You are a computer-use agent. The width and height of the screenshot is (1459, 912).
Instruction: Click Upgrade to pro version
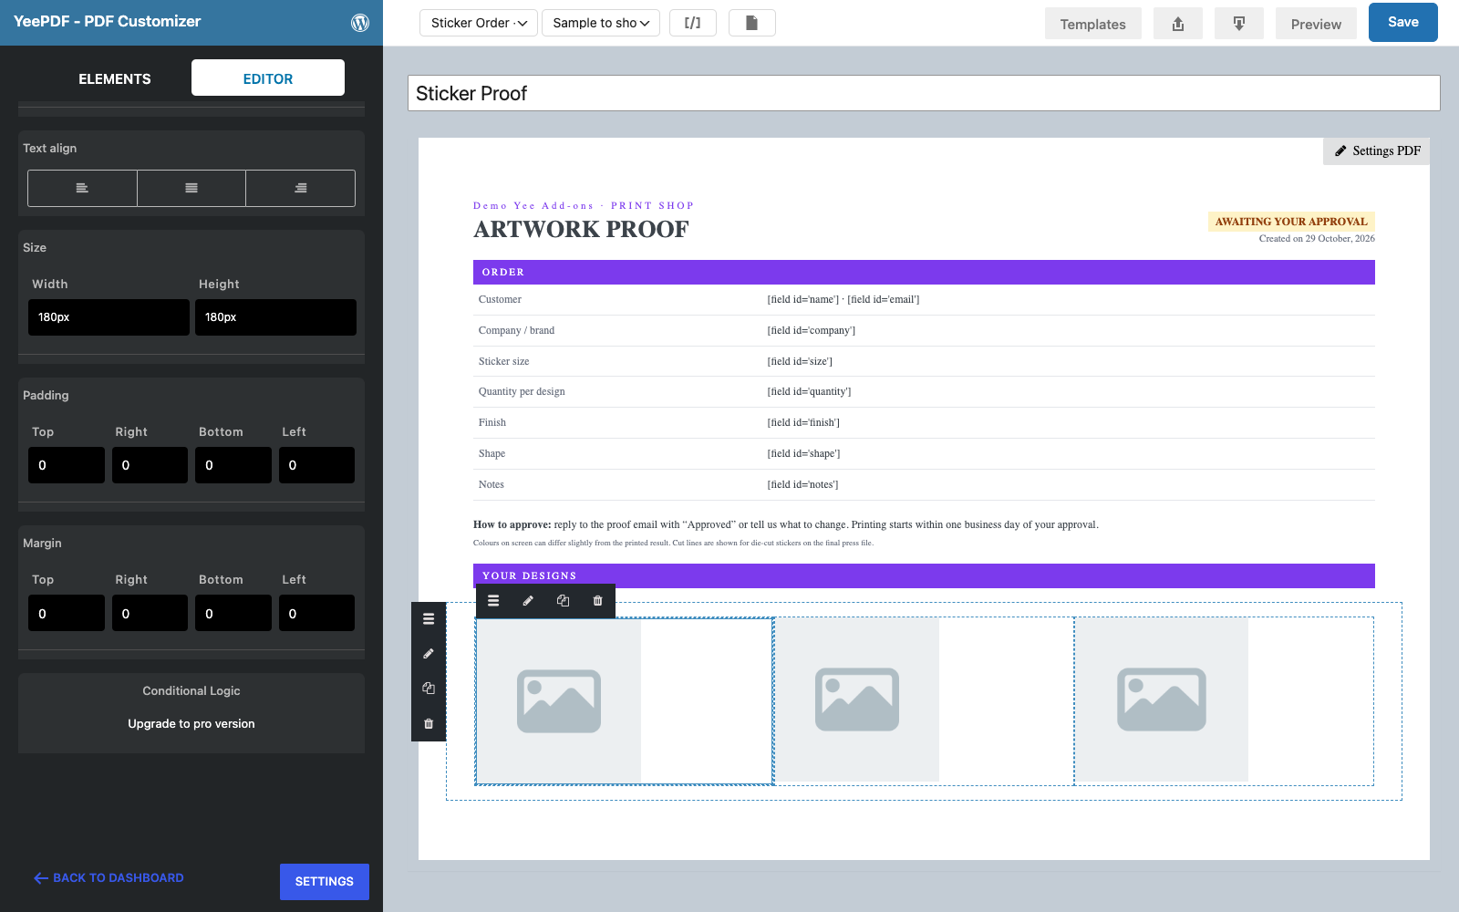click(191, 724)
